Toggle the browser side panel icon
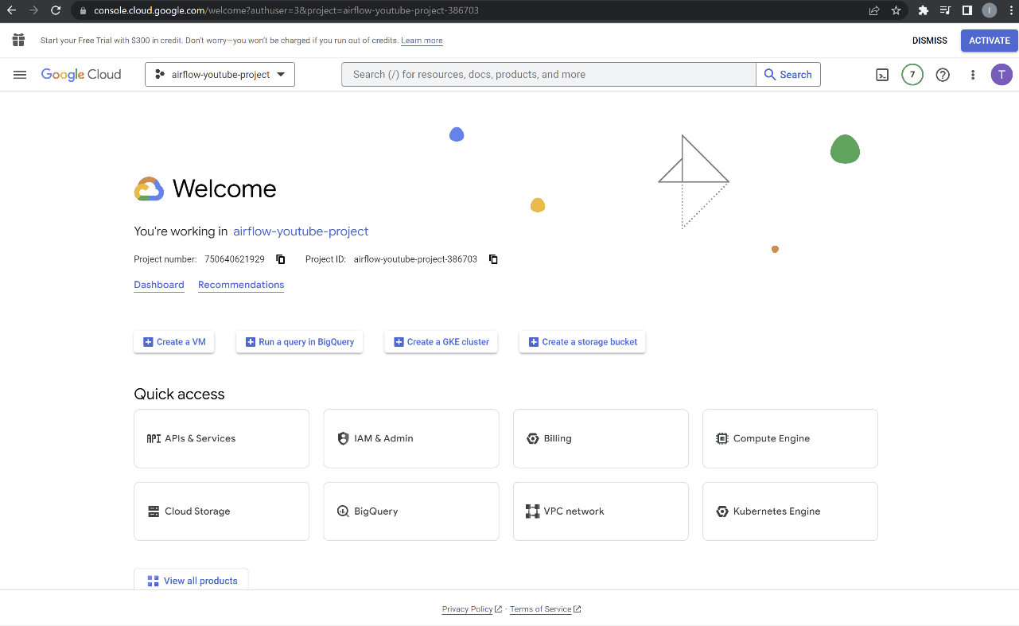 pos(967,10)
